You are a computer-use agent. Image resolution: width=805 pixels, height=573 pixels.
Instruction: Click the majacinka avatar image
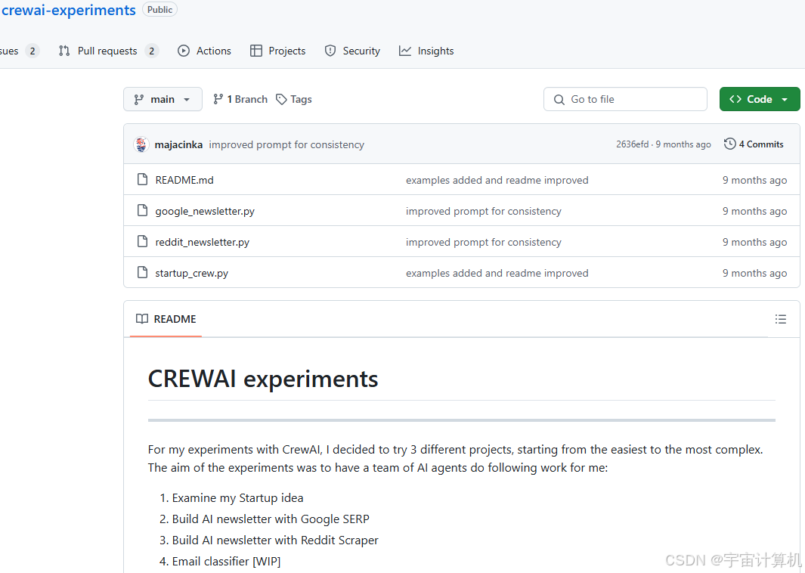pos(141,144)
